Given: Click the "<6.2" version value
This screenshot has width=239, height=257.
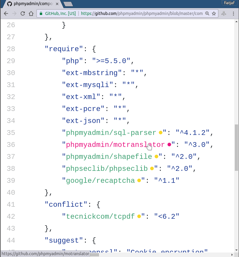Looking at the screenshot, I should click(167, 217).
